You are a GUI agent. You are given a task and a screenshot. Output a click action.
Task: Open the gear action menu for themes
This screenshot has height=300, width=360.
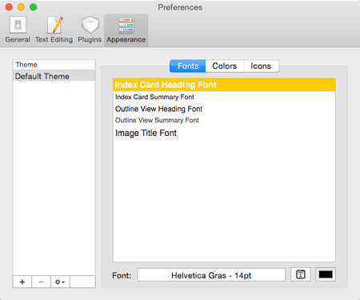coord(60,282)
